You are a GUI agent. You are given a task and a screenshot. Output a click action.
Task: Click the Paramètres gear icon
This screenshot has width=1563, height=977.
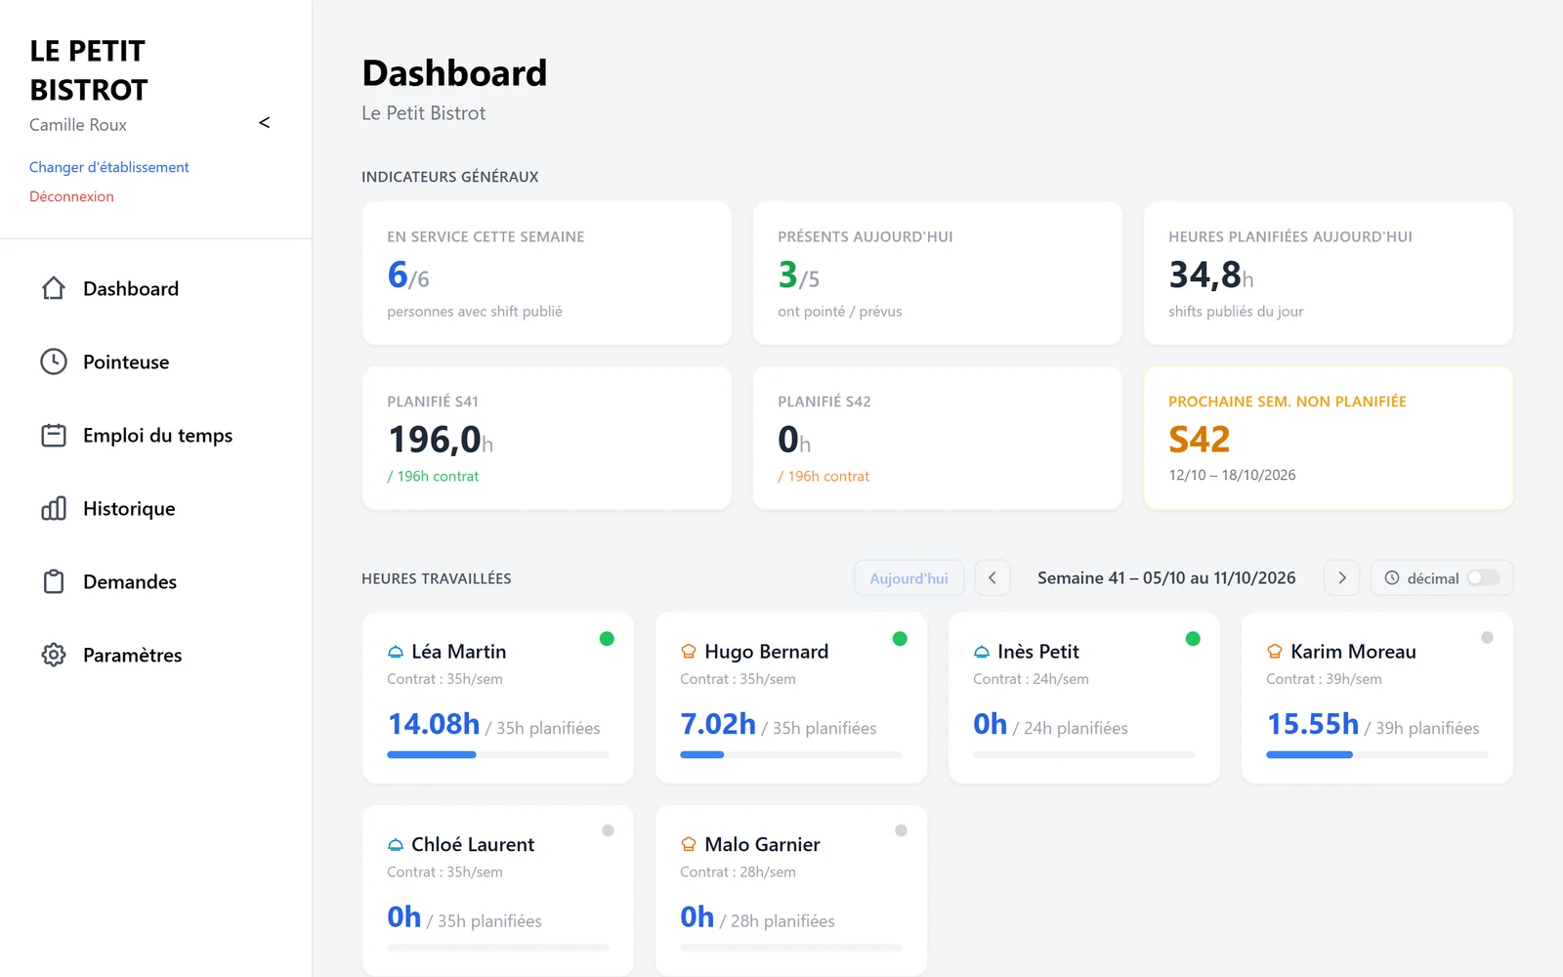coord(54,655)
